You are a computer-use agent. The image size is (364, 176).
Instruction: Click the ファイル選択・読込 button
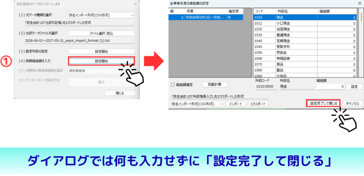[x=101, y=33]
